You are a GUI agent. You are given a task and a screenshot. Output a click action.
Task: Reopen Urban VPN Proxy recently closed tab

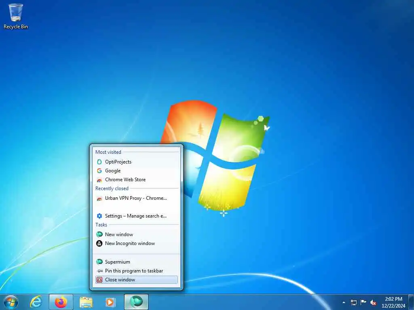point(137,198)
